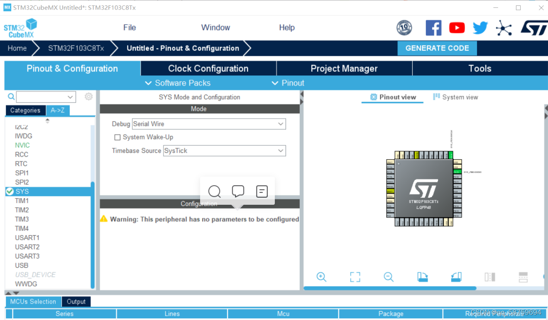Viewport: 548px width, 320px height.
Task: Enable the System Wake-Up checkbox
Action: click(117, 137)
